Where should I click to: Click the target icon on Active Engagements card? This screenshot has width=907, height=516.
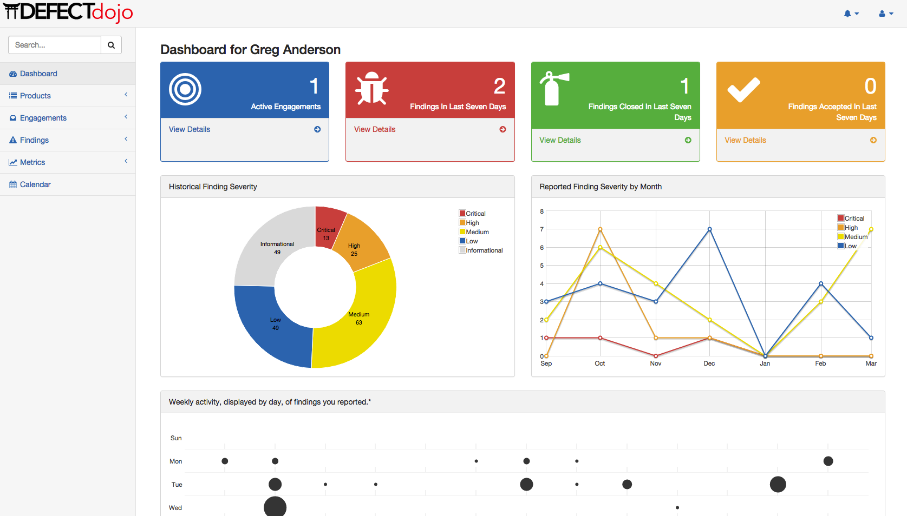tap(185, 89)
